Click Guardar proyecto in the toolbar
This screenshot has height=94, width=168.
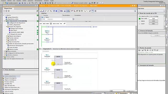pos(12,3)
